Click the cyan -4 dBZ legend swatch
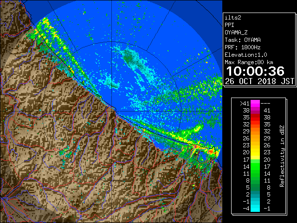The height and width of the screenshot is (223, 297). [x=255, y=208]
